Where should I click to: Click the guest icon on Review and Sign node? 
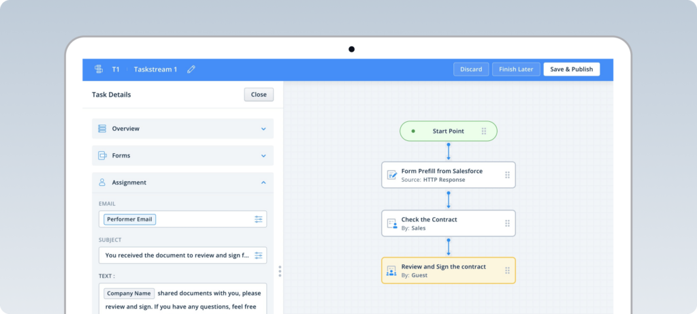pos(391,270)
